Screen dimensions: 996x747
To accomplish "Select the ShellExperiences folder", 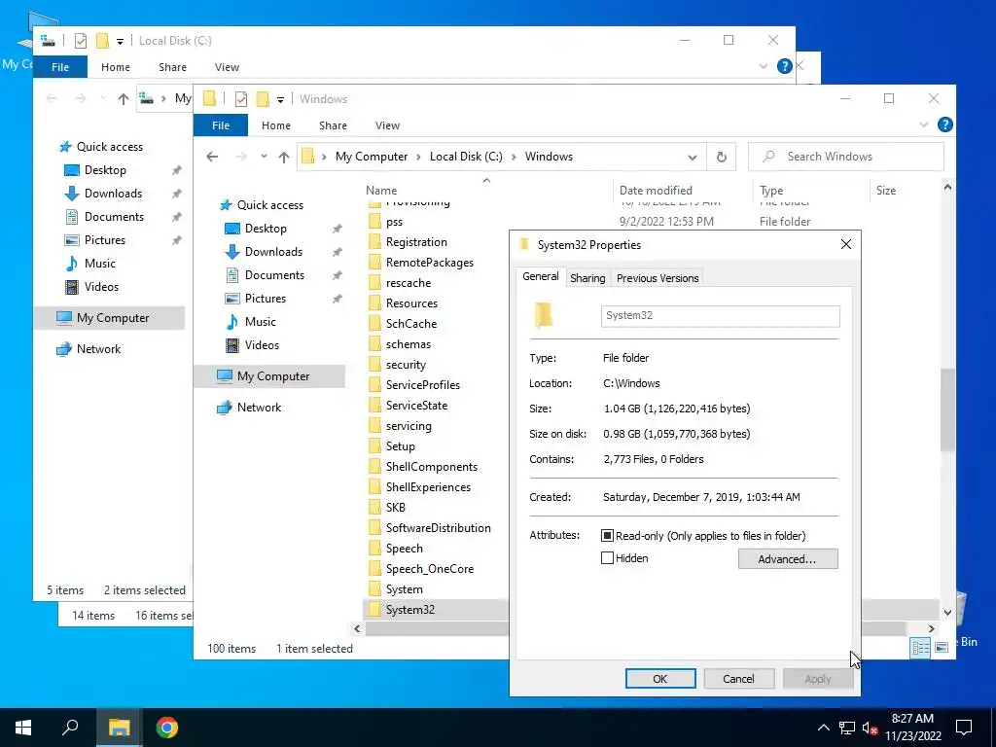I will point(428,487).
